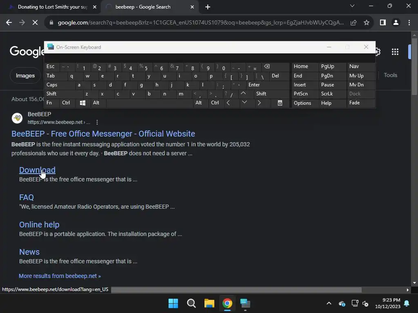Click the space bar on On-Screen Keyboard
418x313 pixels.
[x=149, y=103]
